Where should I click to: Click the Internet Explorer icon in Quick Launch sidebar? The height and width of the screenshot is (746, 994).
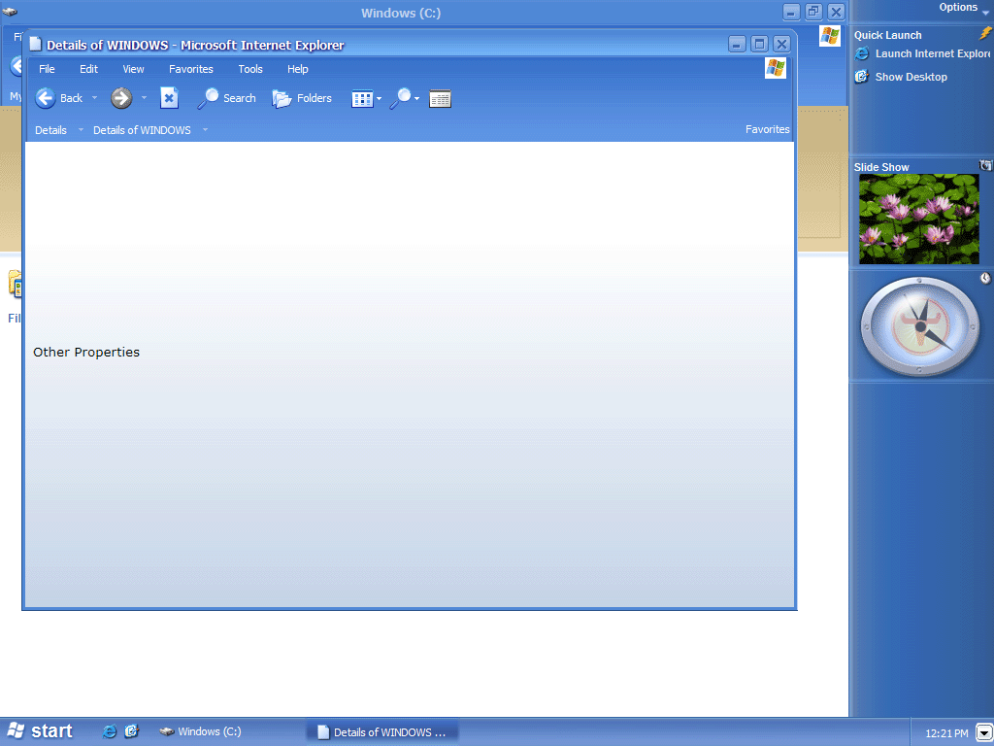(862, 54)
